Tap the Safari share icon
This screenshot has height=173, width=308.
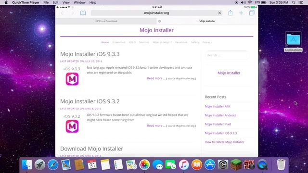coord(231,13)
